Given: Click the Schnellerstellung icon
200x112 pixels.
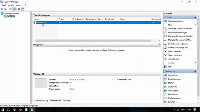Looking at the screenshot, I should pos(165,21).
